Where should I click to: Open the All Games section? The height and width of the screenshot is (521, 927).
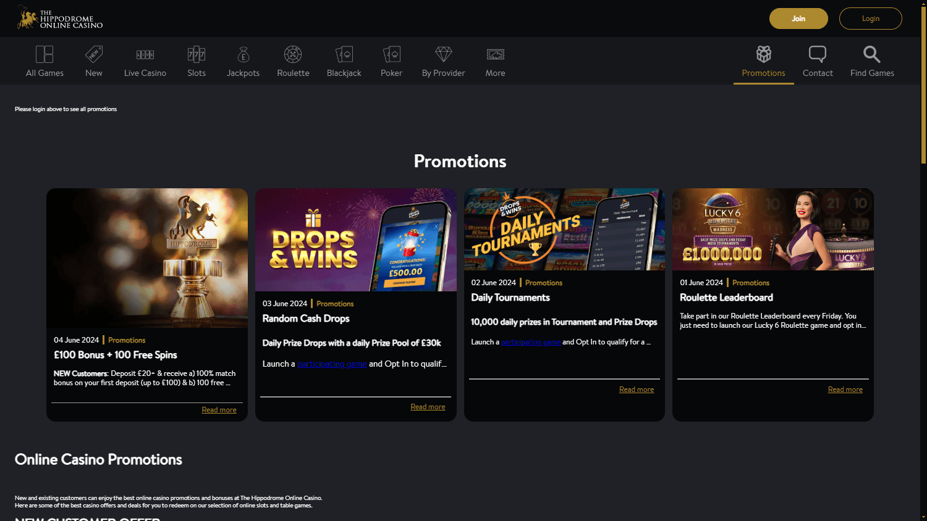tap(44, 60)
